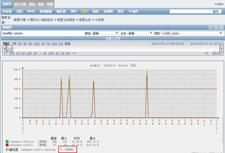Click the 搜寻 search button
This screenshot has height=153, width=225.
pos(215,11)
